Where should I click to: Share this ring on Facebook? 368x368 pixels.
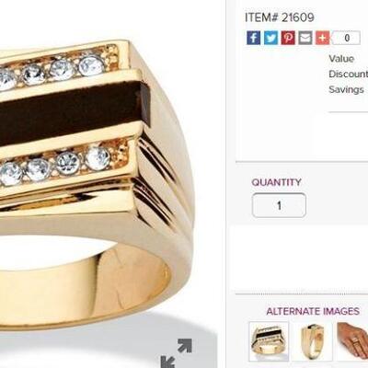click(254, 38)
